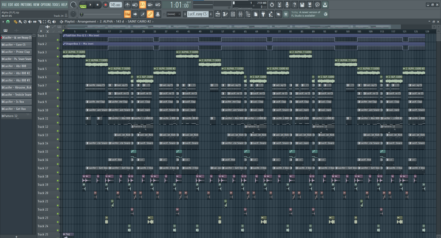
Task: Open the audio editor scissors icon
Action: click(x=279, y=5)
